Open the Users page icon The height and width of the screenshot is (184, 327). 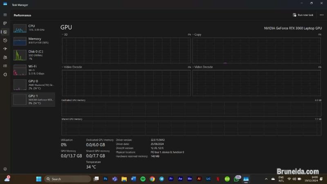click(x=5, y=57)
